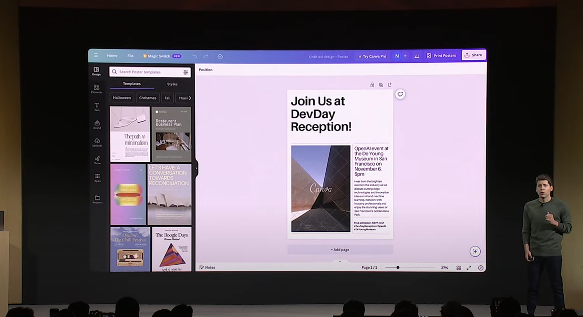The width and height of the screenshot is (583, 317).
Task: Open the File menu
Action: click(x=130, y=56)
